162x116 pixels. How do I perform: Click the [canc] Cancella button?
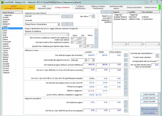149,101
